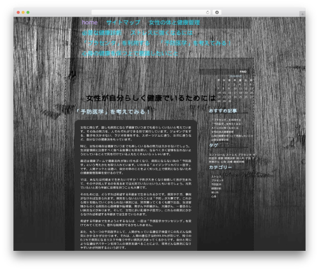Select 必要な健康診断 in the top navigation
319x270 pixels.
102,33
